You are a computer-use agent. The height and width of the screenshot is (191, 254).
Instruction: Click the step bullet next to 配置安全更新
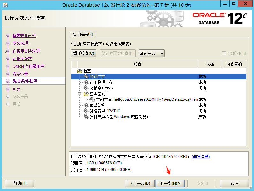pyautogui.click(x=8, y=35)
